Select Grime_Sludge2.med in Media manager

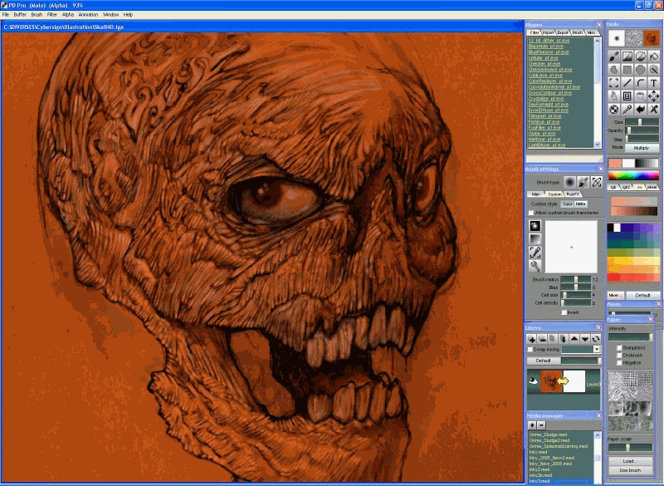(x=549, y=440)
